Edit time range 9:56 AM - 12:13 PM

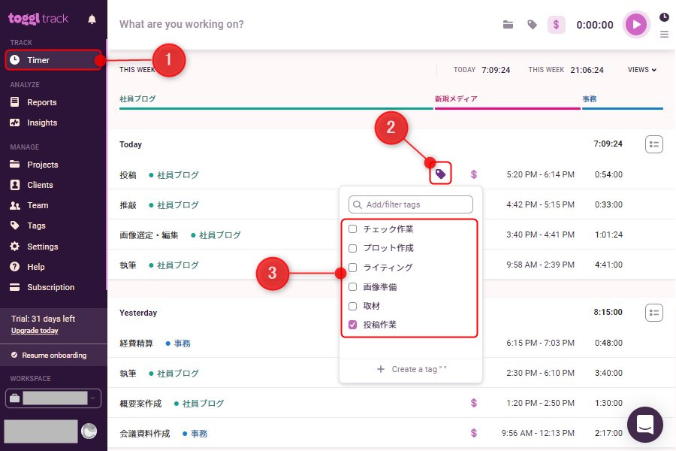[x=538, y=433]
